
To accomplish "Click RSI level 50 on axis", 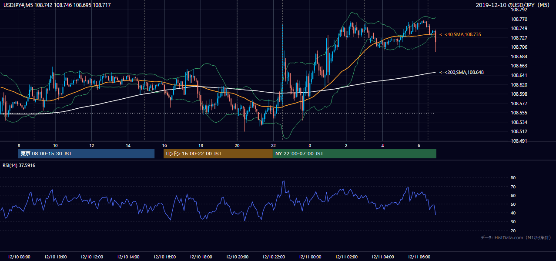I will coord(513,204).
